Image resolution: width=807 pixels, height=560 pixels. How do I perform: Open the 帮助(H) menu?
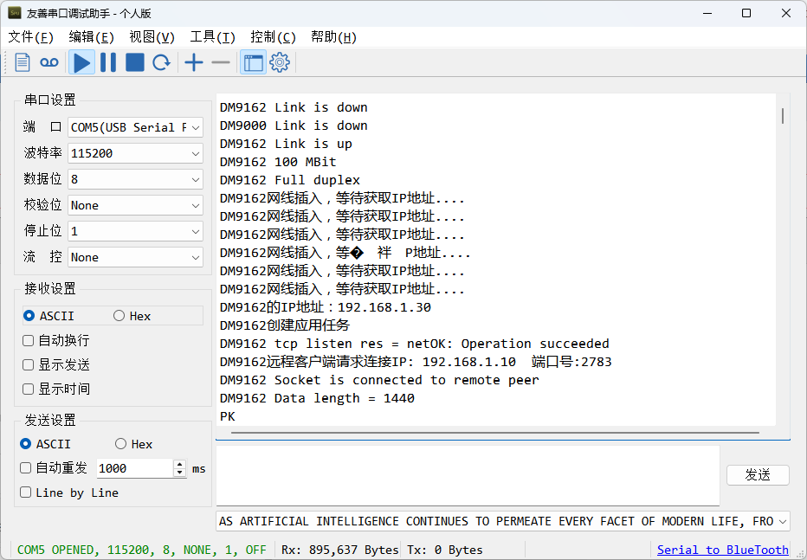pyautogui.click(x=333, y=37)
